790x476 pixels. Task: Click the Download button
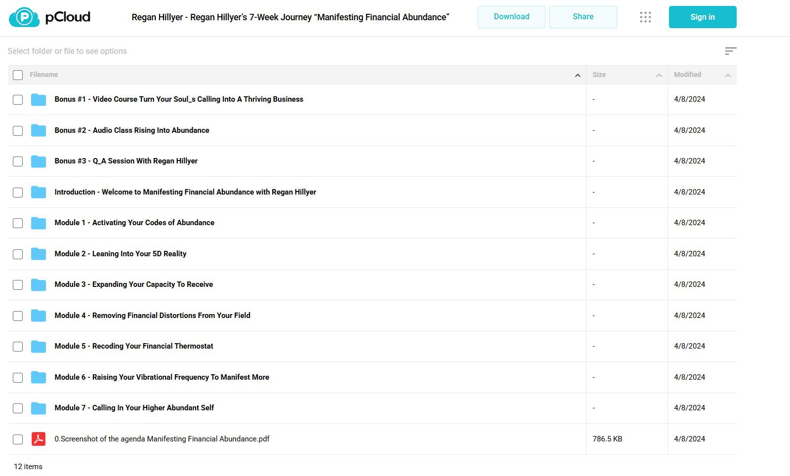pos(511,17)
